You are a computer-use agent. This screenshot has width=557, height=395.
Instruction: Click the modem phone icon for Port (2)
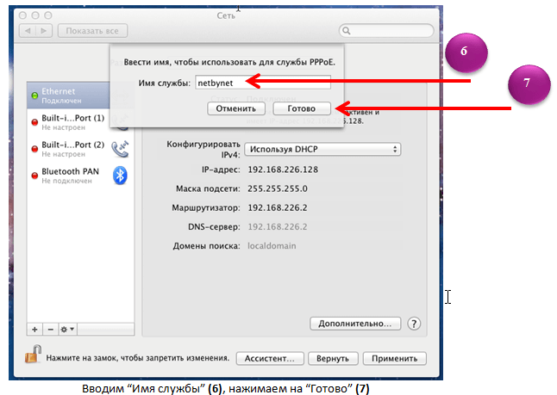120,149
